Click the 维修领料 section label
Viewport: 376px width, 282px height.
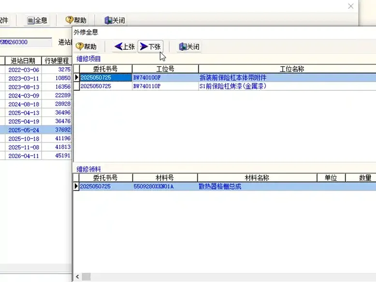(88, 169)
